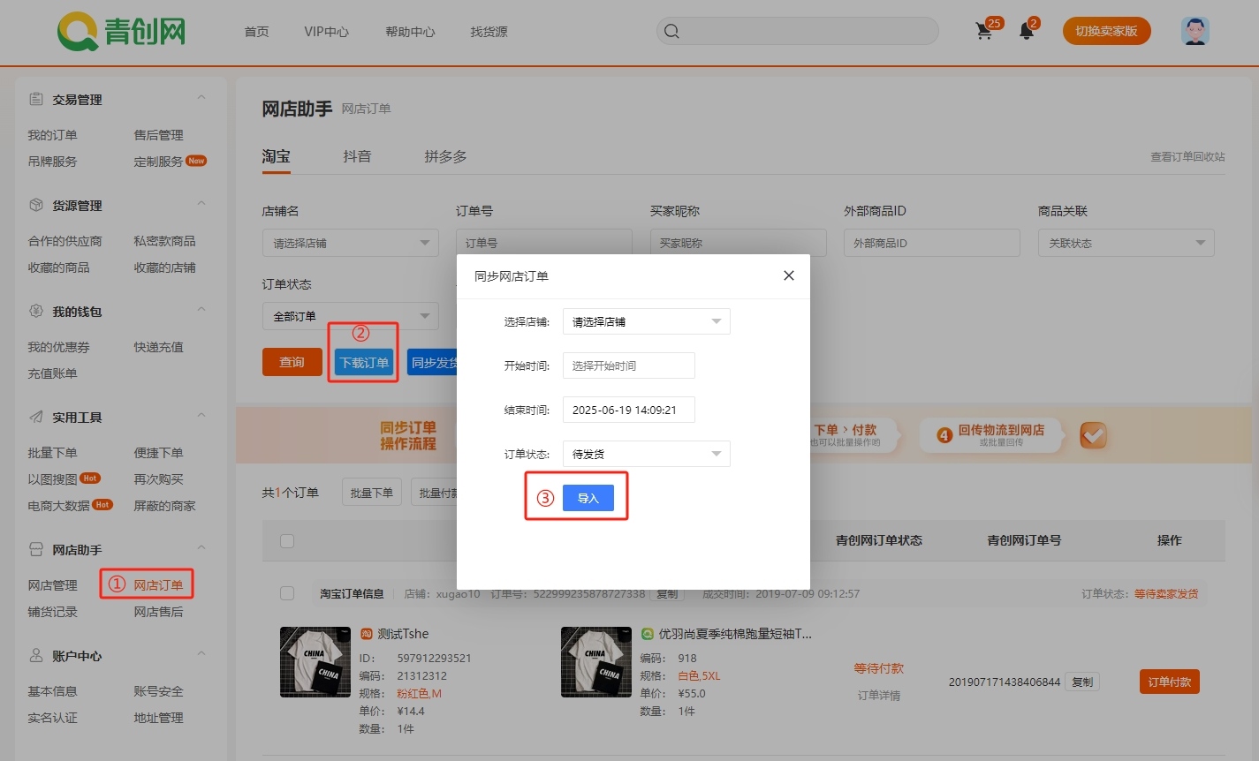Image resolution: width=1259 pixels, height=761 pixels.
Task: Switch to the 抖音 tab
Action: click(357, 156)
